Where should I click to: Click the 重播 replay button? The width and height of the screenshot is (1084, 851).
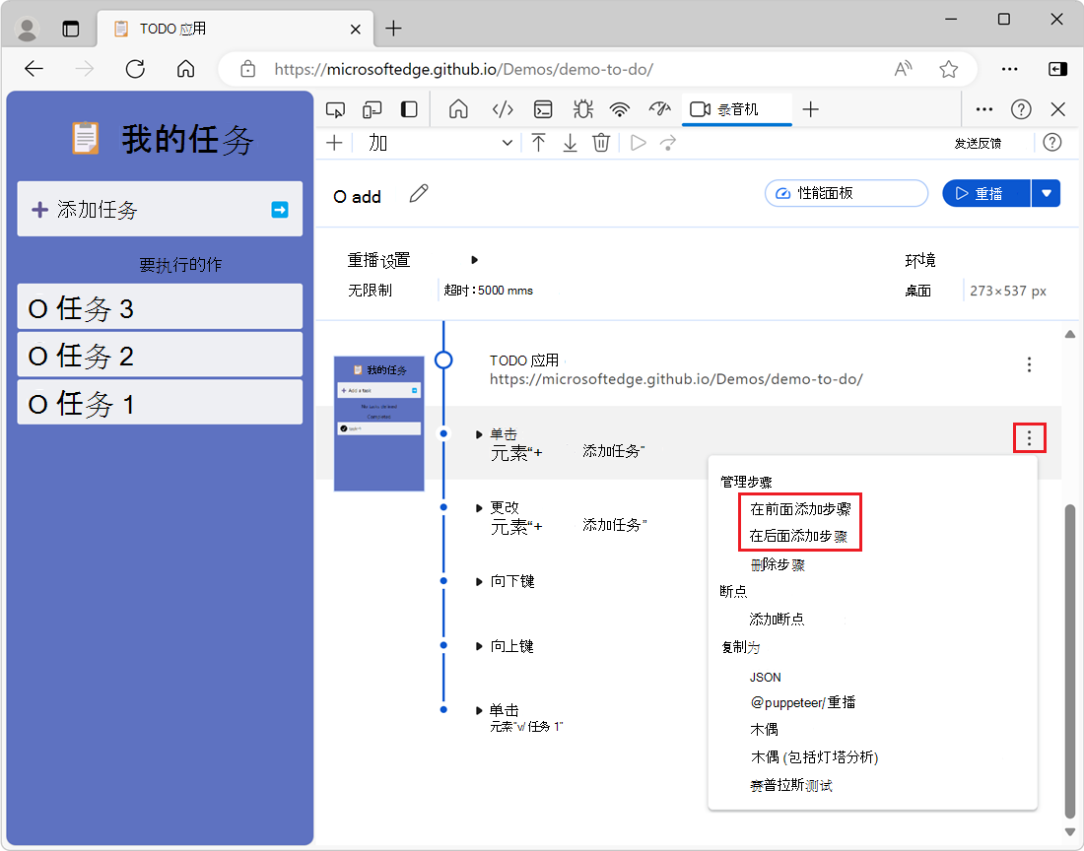coord(985,193)
